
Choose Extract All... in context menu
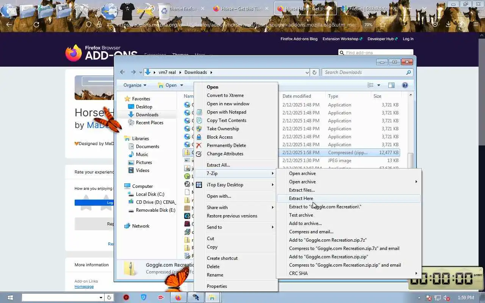236,165
